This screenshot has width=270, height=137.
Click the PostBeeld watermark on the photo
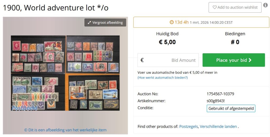[24, 108]
